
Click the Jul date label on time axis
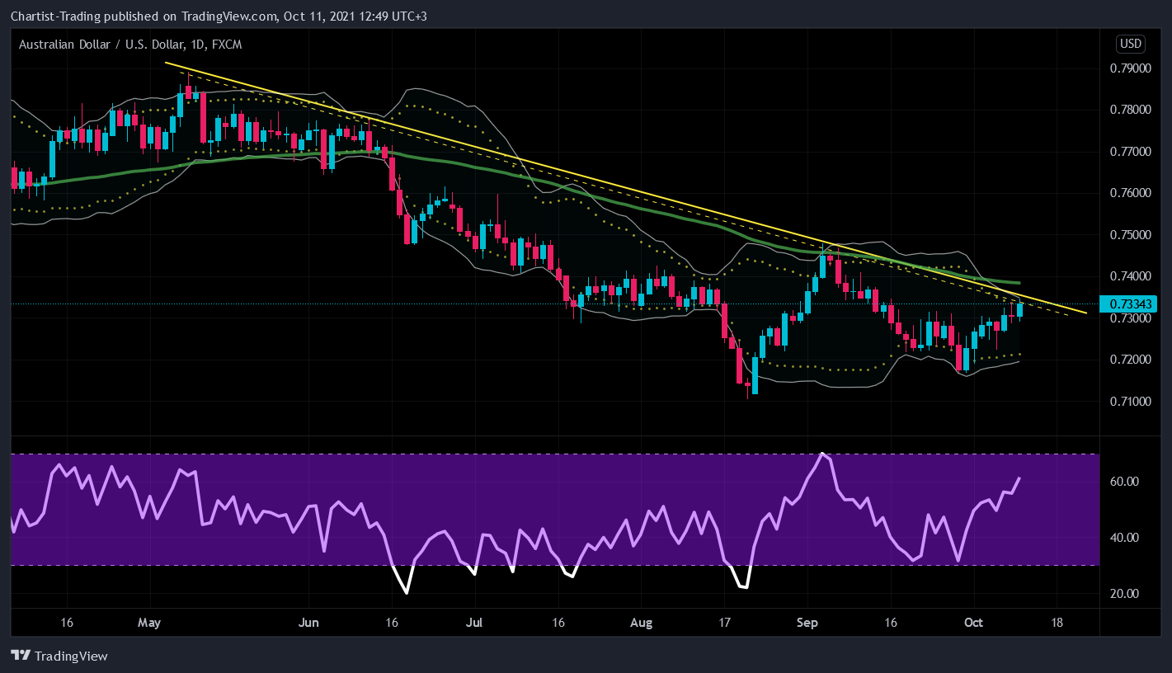[x=475, y=622]
